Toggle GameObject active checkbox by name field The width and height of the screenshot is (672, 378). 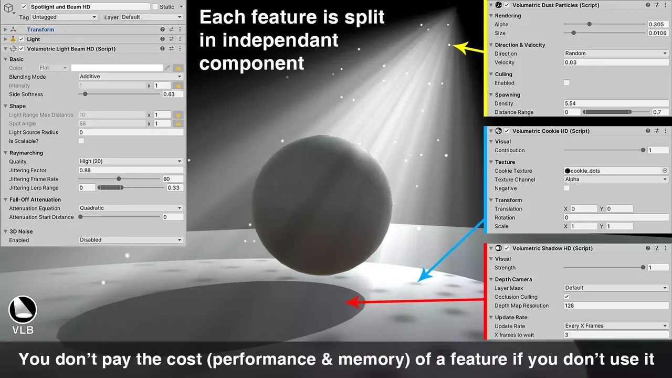[24, 7]
